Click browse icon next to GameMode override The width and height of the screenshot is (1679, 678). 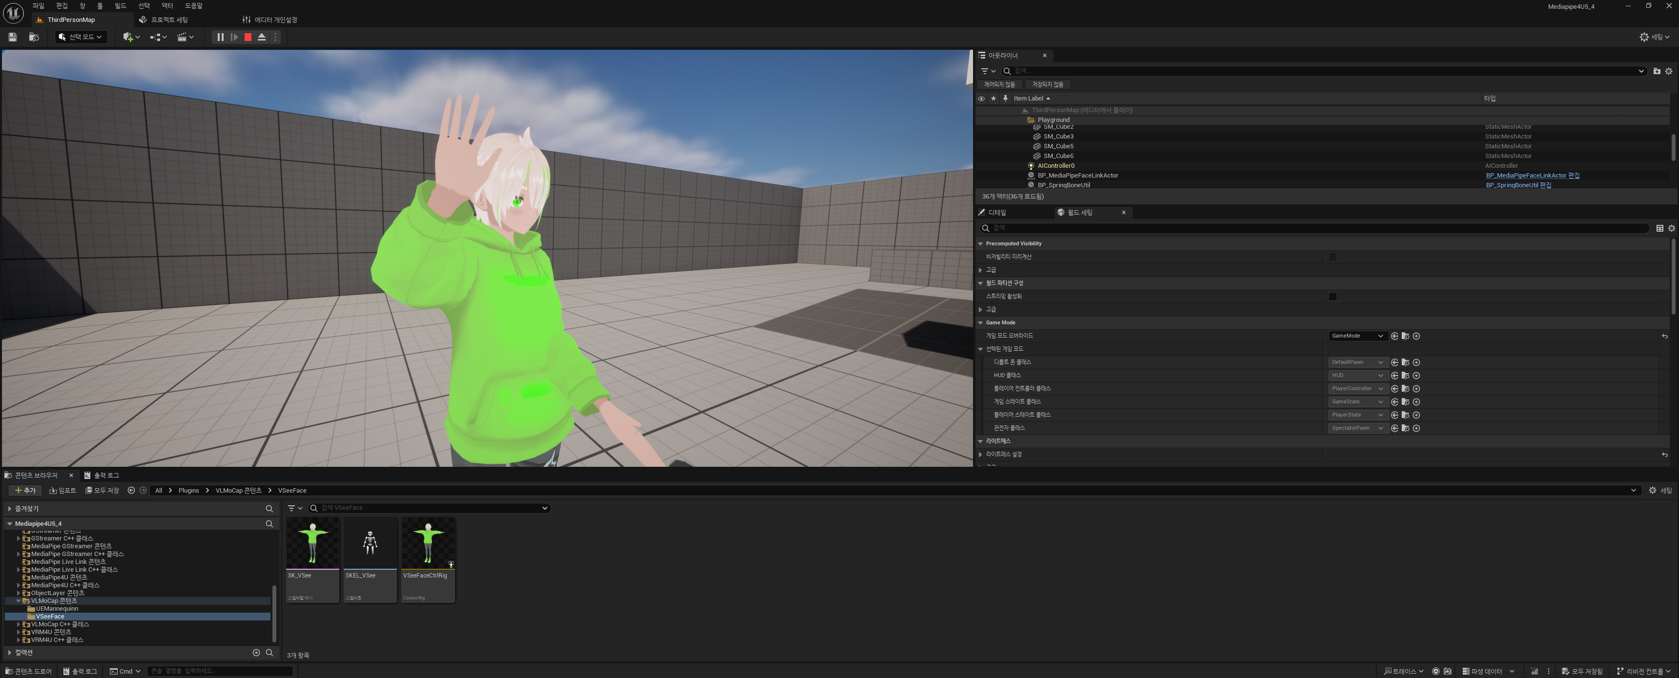(1405, 336)
